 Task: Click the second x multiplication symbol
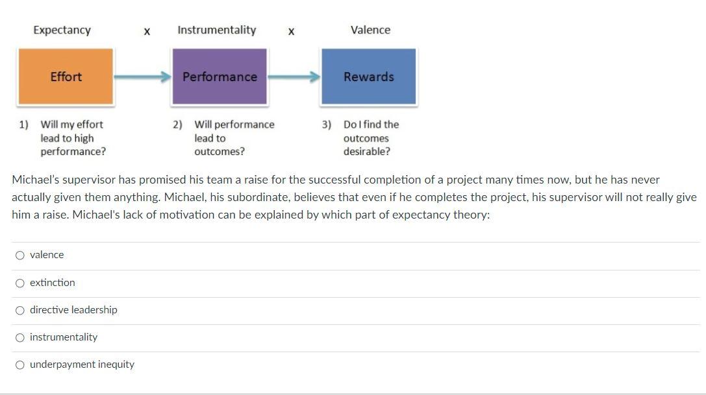pyautogui.click(x=291, y=30)
